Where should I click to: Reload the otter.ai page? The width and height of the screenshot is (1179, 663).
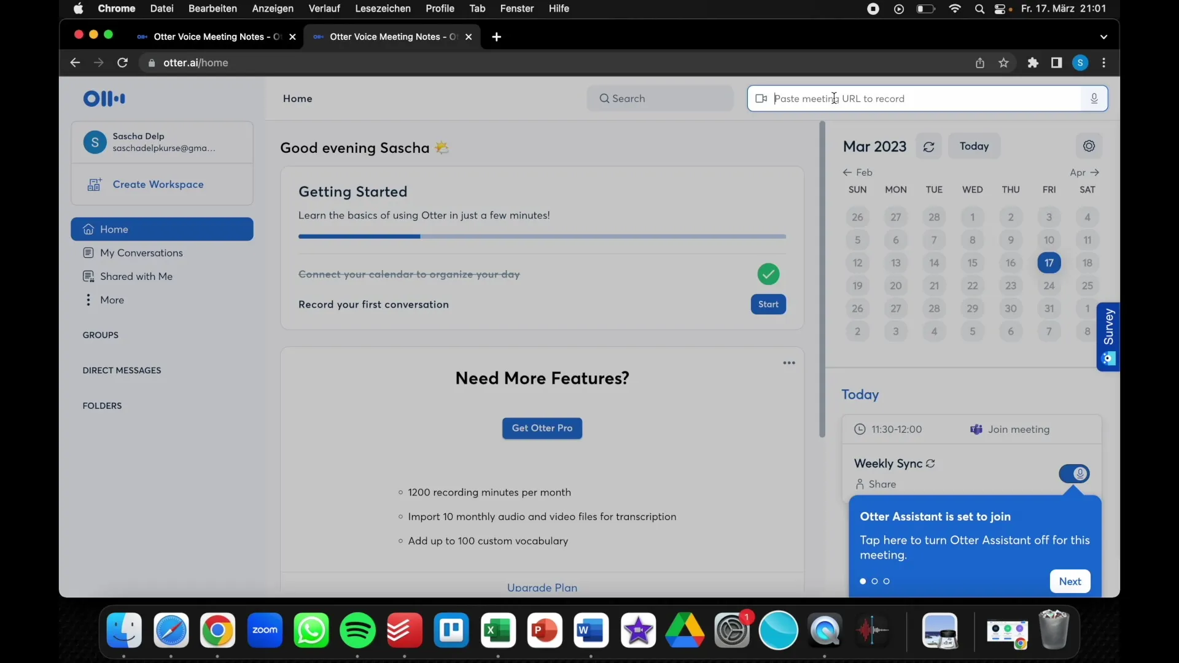click(122, 63)
